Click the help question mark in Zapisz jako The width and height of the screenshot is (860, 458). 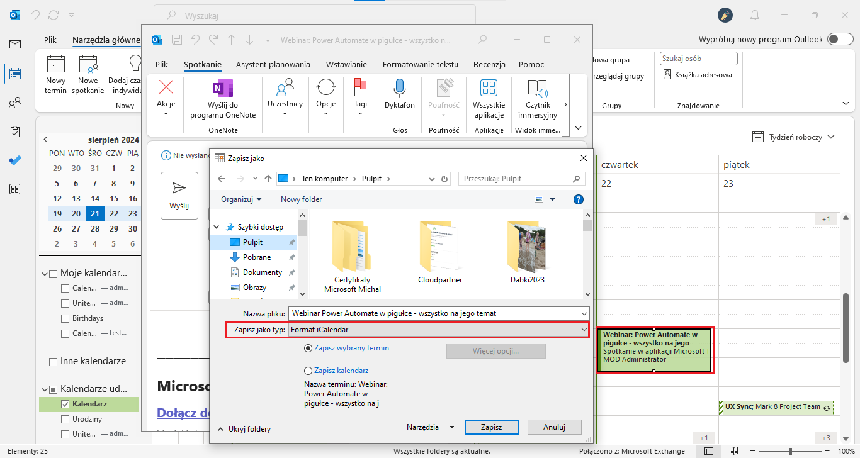[x=579, y=199]
